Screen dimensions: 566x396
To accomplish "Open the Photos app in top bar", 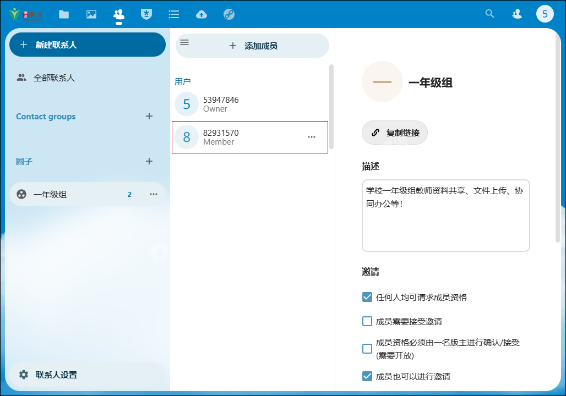I will pos(91,14).
